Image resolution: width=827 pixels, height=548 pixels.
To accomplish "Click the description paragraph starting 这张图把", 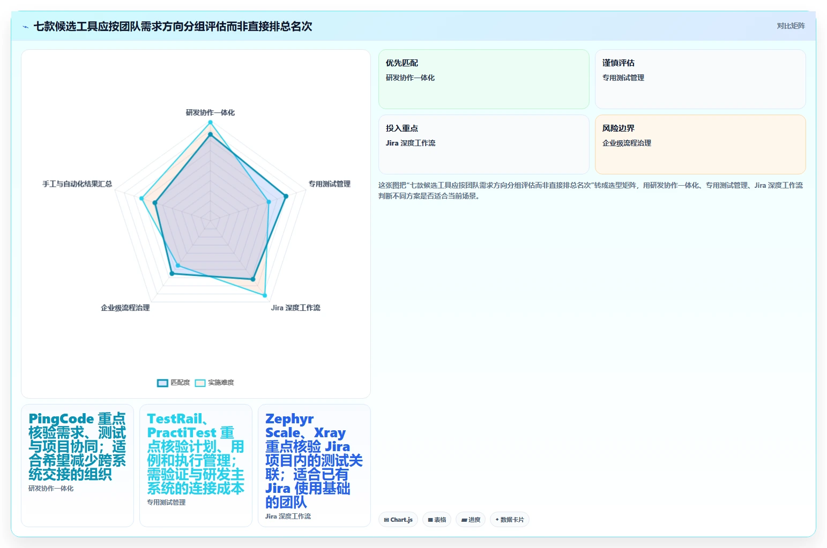I will (591, 191).
